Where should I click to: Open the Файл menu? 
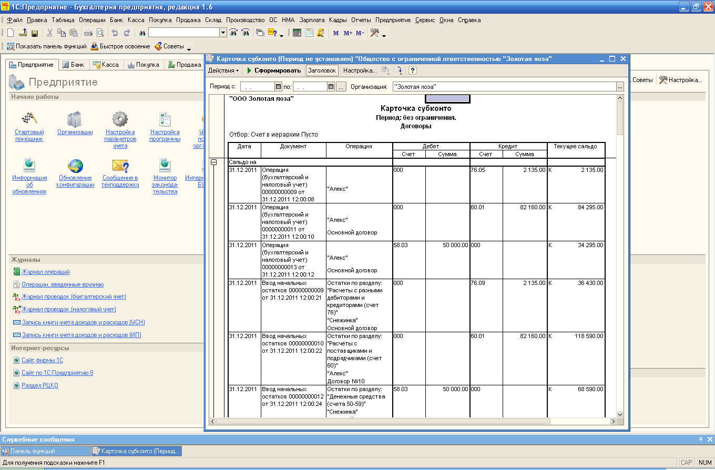coord(15,20)
